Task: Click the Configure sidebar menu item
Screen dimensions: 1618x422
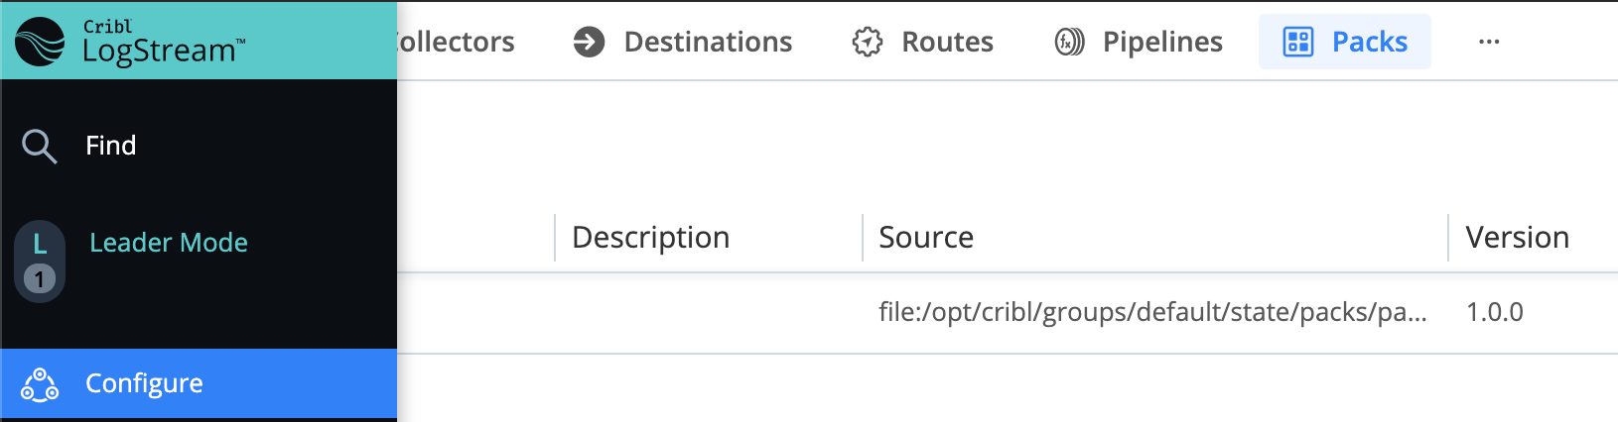Action: (199, 383)
